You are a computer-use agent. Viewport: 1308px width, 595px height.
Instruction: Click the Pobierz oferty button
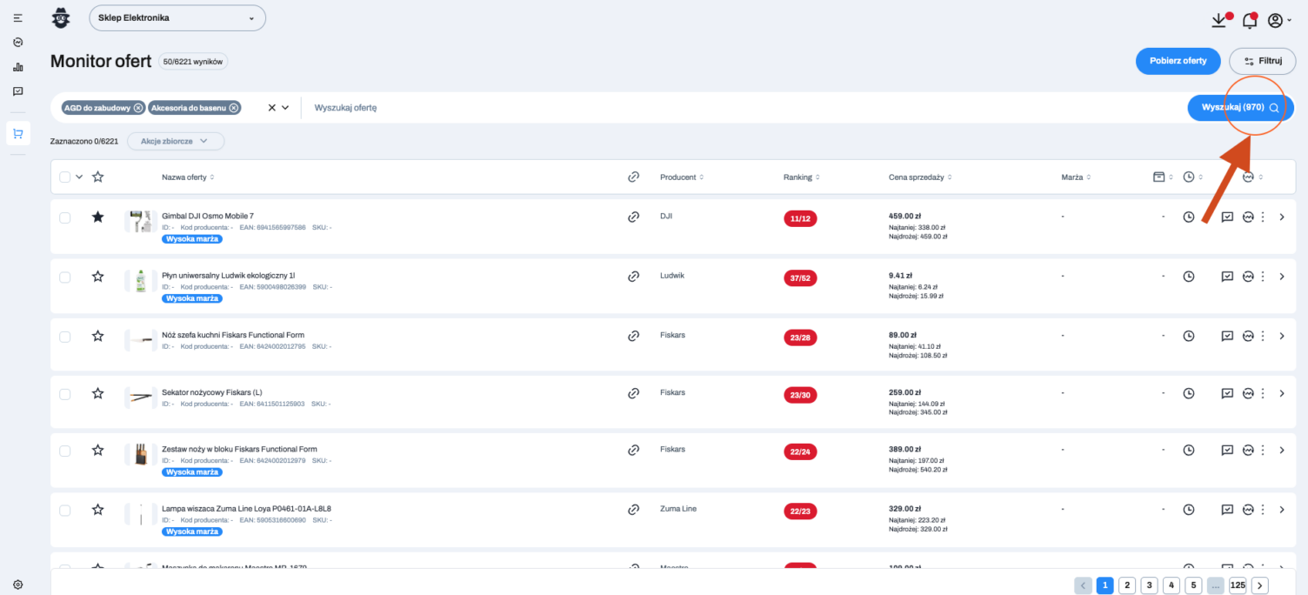click(1178, 61)
